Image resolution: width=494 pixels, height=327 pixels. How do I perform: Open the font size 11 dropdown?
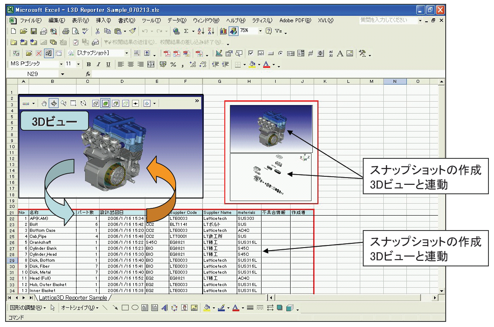[78, 64]
